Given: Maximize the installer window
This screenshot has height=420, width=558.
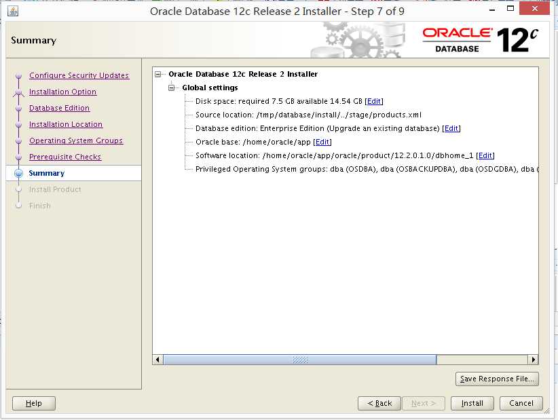Looking at the screenshot, I should [510, 9].
